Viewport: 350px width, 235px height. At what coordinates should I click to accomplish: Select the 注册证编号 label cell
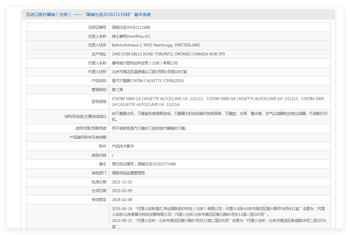coord(68,28)
